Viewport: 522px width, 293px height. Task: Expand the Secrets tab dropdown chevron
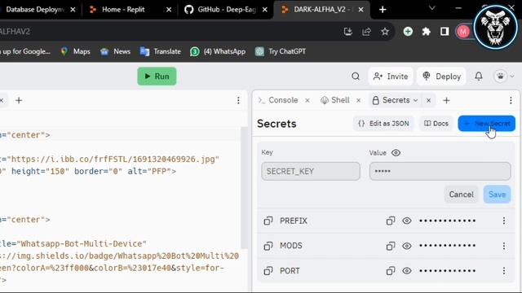(415, 100)
